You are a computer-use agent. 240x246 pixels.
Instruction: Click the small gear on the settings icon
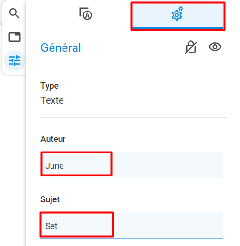(x=181, y=9)
